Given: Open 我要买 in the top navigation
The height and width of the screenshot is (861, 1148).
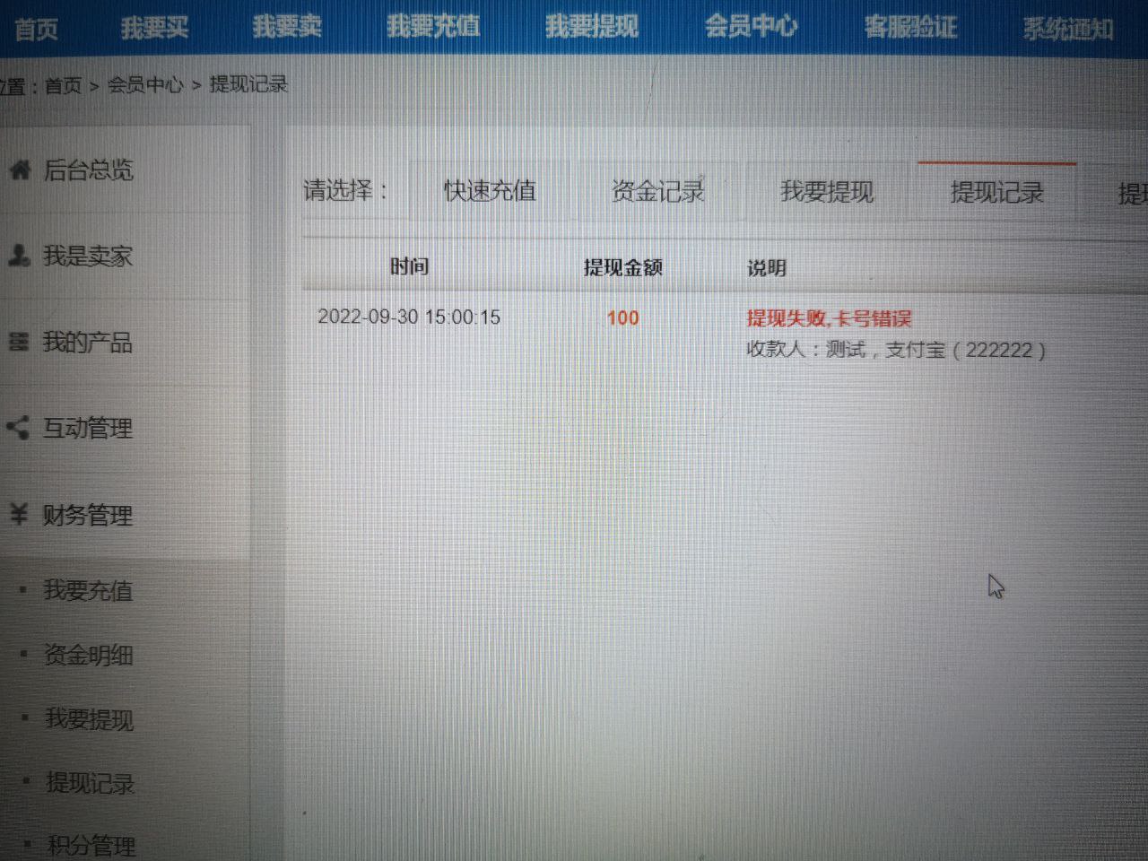Looking at the screenshot, I should click(154, 28).
